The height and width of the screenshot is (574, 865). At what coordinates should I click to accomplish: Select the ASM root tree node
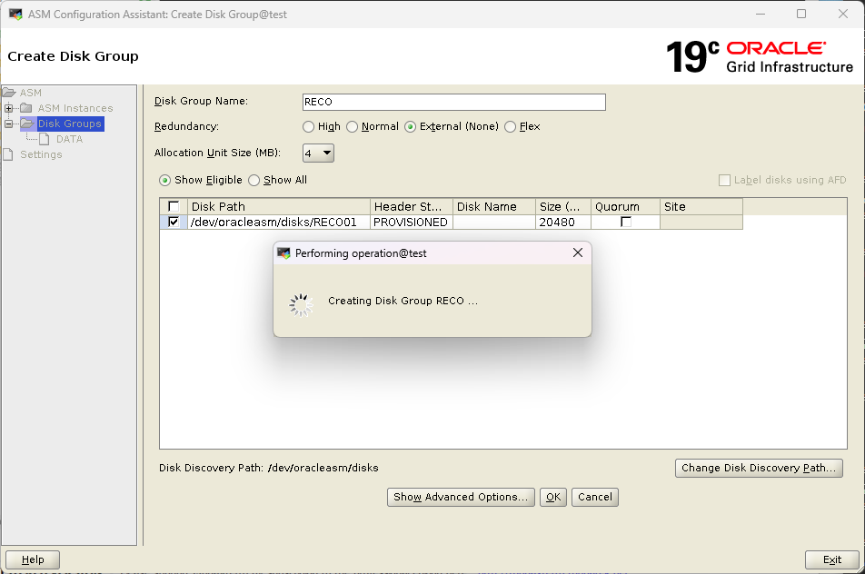click(30, 93)
